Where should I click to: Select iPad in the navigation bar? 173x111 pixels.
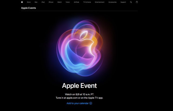pos(43,2)
